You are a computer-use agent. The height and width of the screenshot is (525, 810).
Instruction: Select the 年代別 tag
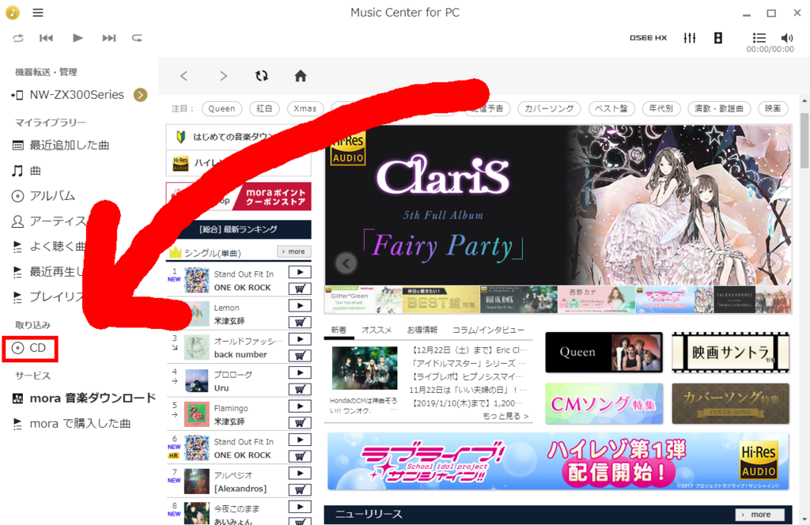(x=661, y=108)
